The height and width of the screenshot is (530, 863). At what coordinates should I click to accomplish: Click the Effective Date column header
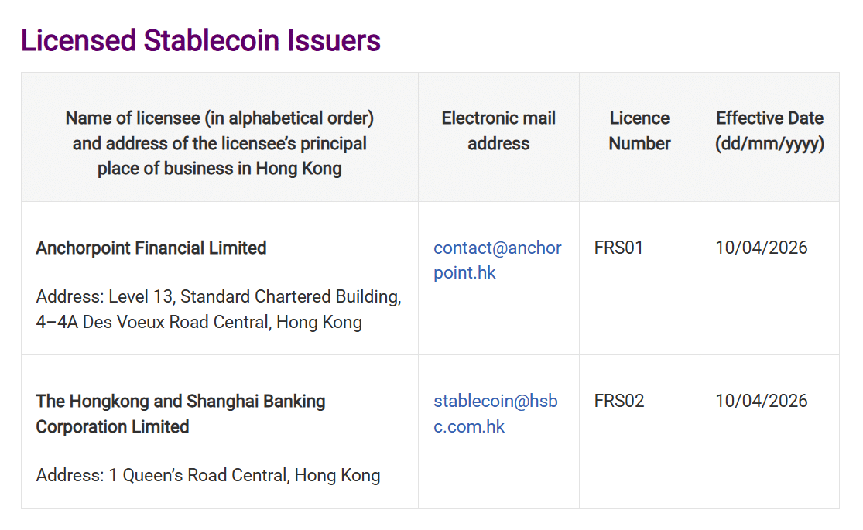pos(769,118)
